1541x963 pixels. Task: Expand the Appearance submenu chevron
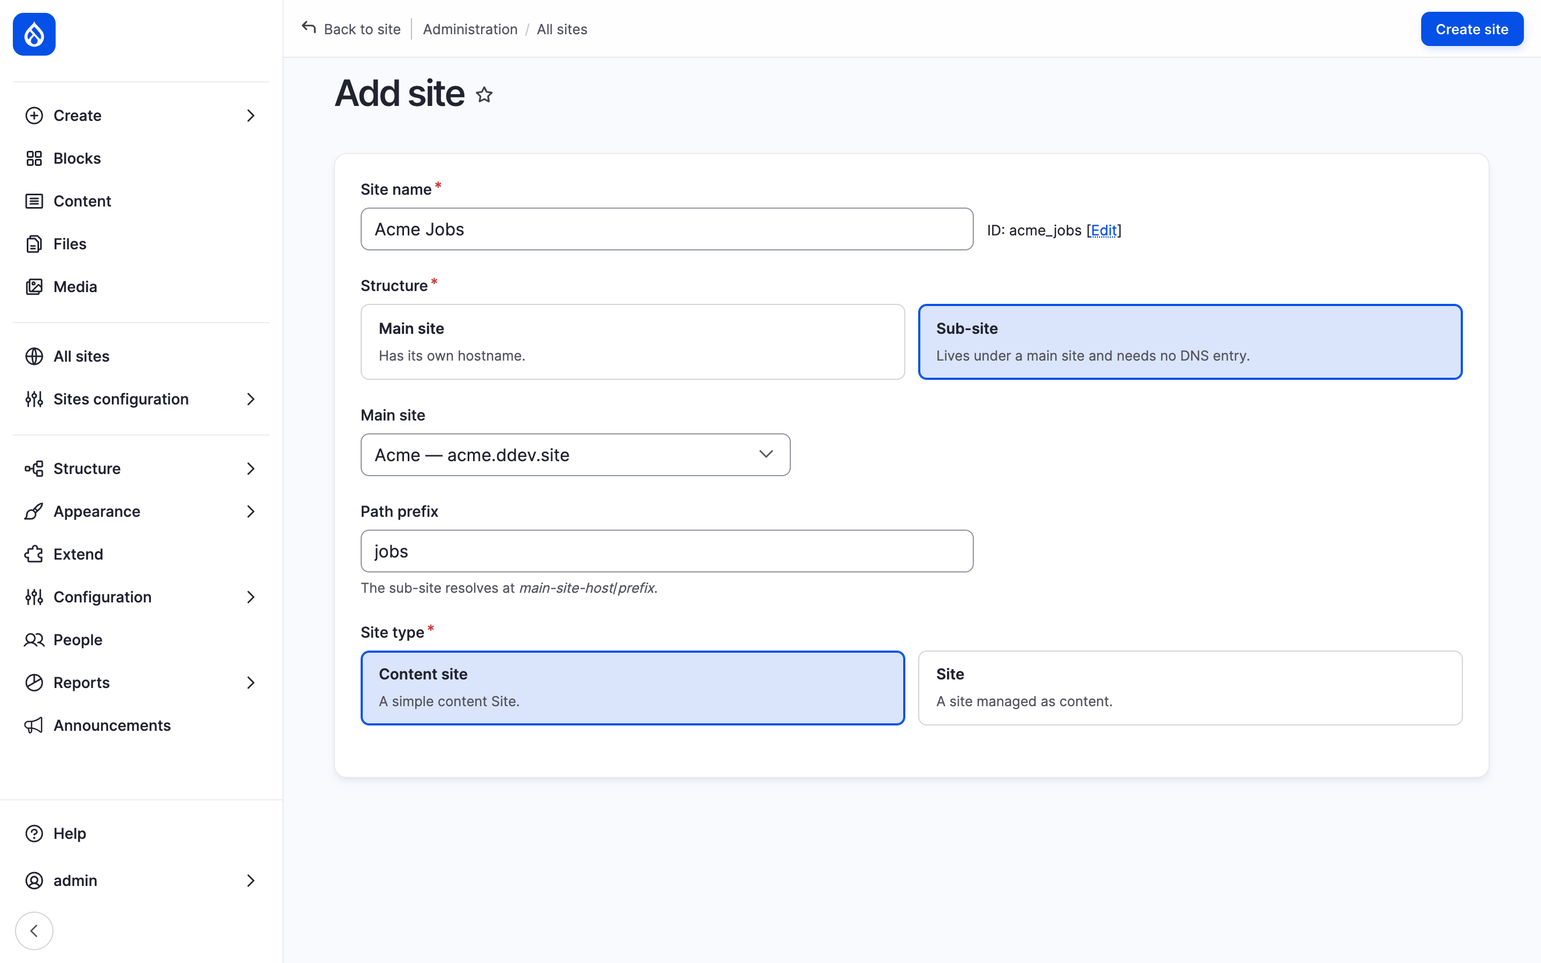(x=251, y=511)
